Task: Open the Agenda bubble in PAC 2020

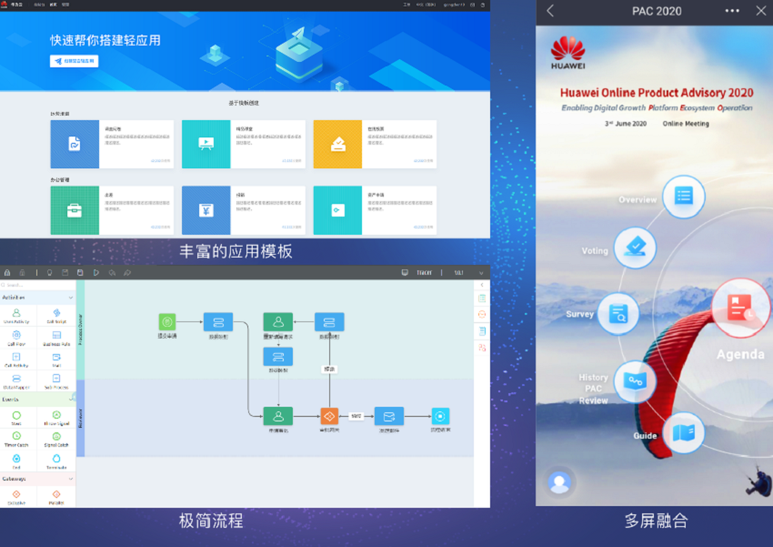Action: pyautogui.click(x=741, y=309)
